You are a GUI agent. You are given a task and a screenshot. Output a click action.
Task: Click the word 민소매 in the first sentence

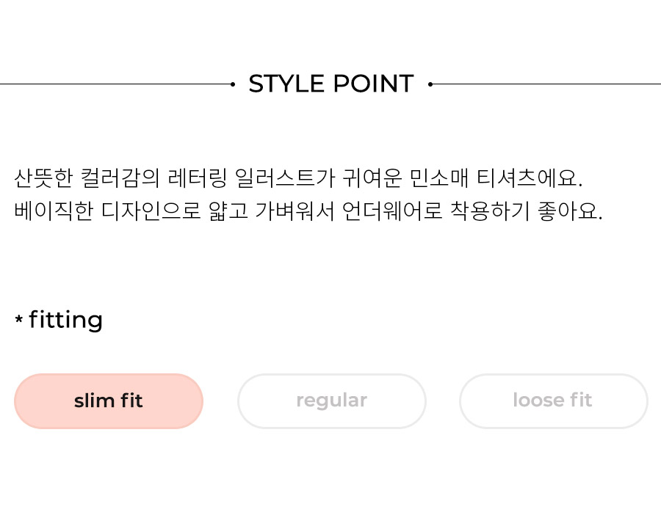(x=439, y=178)
